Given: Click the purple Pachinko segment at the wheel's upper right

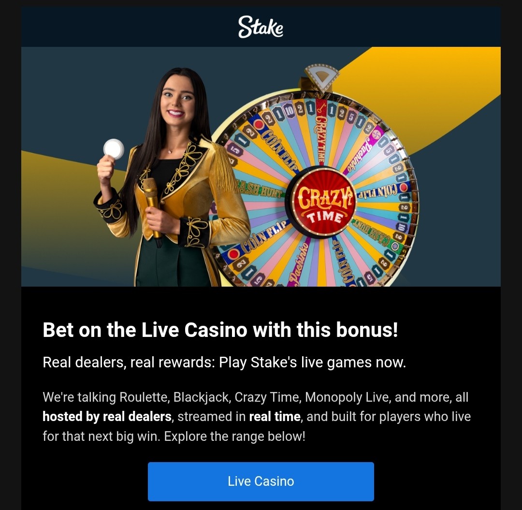Looking at the screenshot, I should [x=362, y=151].
